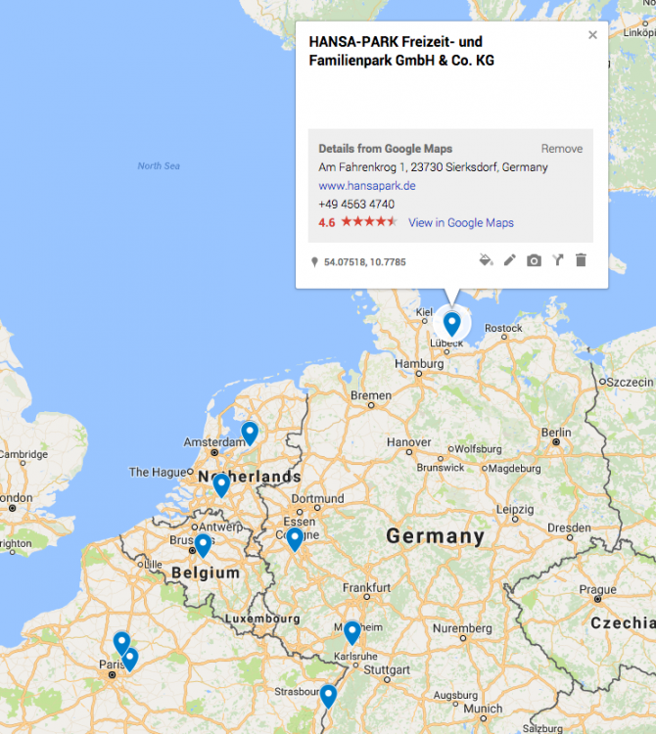Click the pencil edit icon
The width and height of the screenshot is (656, 734).
[510, 260]
